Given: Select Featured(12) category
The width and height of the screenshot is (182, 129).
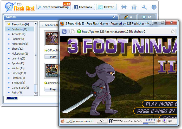Looking at the screenshot, I should coord(19,29).
